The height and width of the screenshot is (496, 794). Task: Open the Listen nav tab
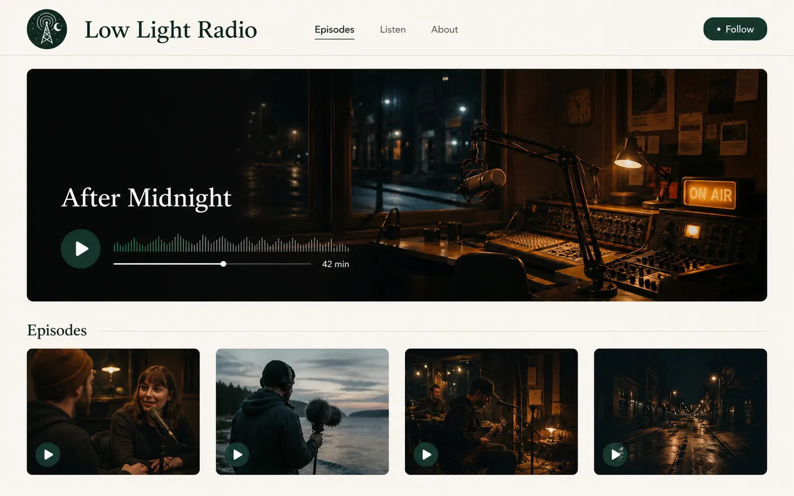392,30
